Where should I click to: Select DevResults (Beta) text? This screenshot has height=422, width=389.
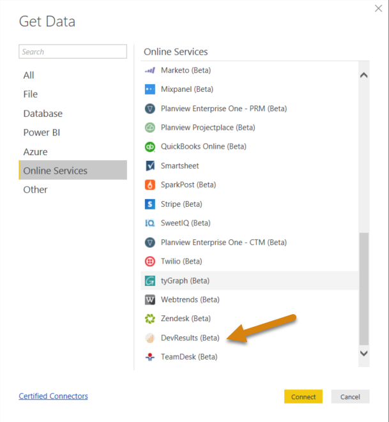pyautogui.click(x=190, y=338)
